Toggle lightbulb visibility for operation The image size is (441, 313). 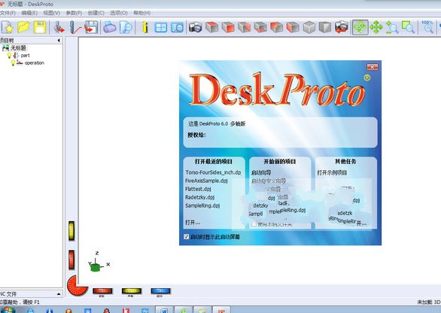tap(13, 62)
